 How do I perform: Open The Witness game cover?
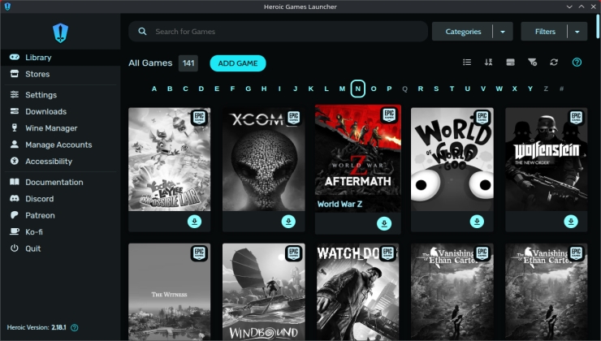click(170, 291)
